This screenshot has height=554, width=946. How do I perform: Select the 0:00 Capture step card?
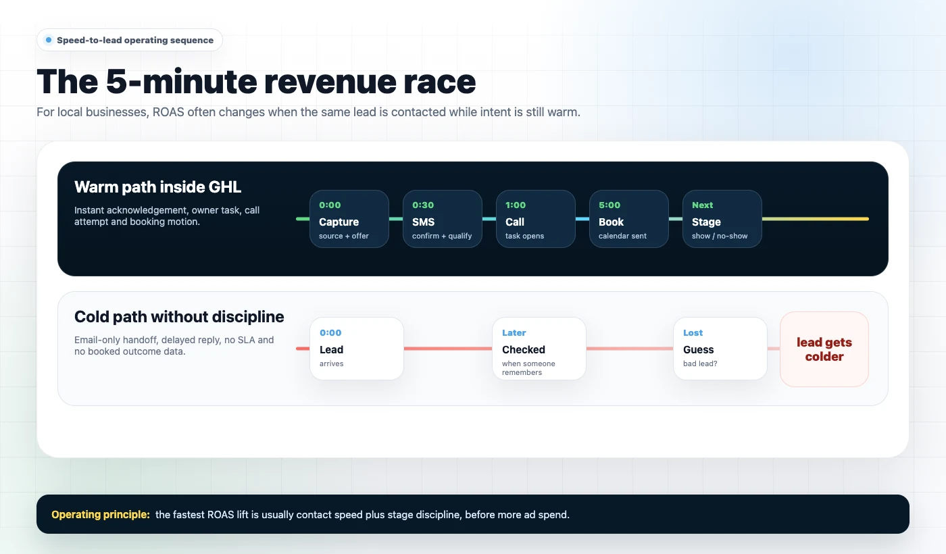(349, 219)
